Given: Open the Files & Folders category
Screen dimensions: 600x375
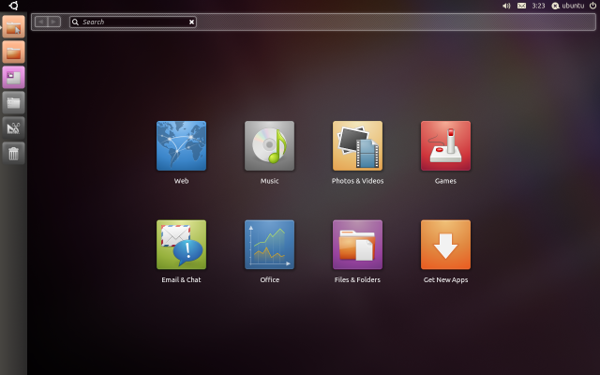Looking at the screenshot, I should [357, 245].
